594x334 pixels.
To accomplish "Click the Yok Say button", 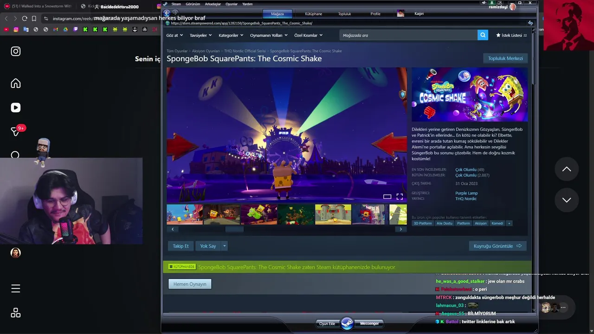I will 208,246.
